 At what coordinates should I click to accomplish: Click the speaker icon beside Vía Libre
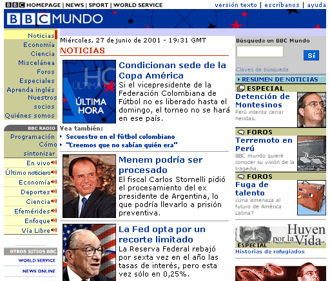coord(54,230)
